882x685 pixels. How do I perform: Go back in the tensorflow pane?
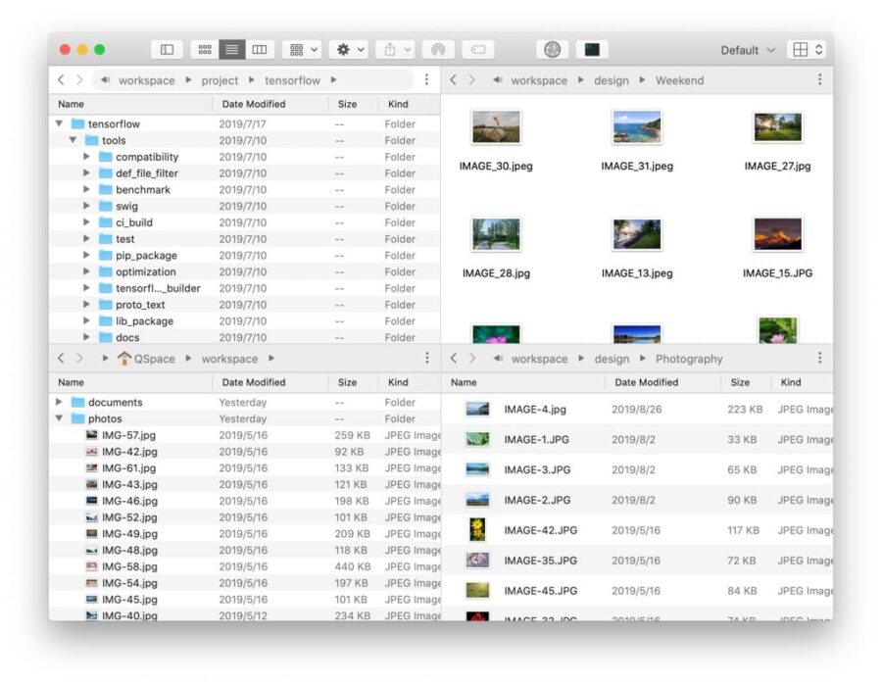(59, 80)
